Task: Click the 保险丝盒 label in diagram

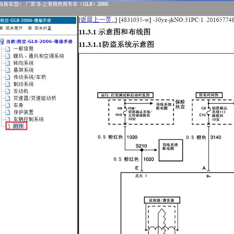Action: 180,104
